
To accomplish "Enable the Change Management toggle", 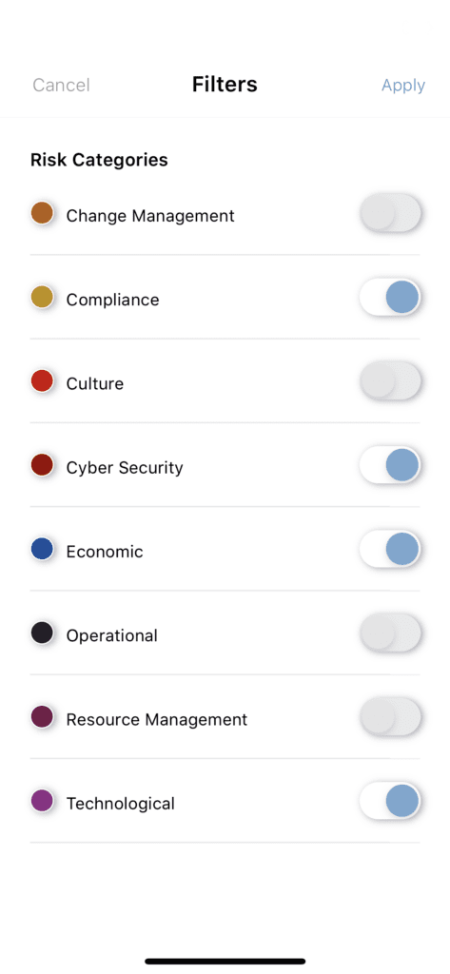I will (x=390, y=213).
